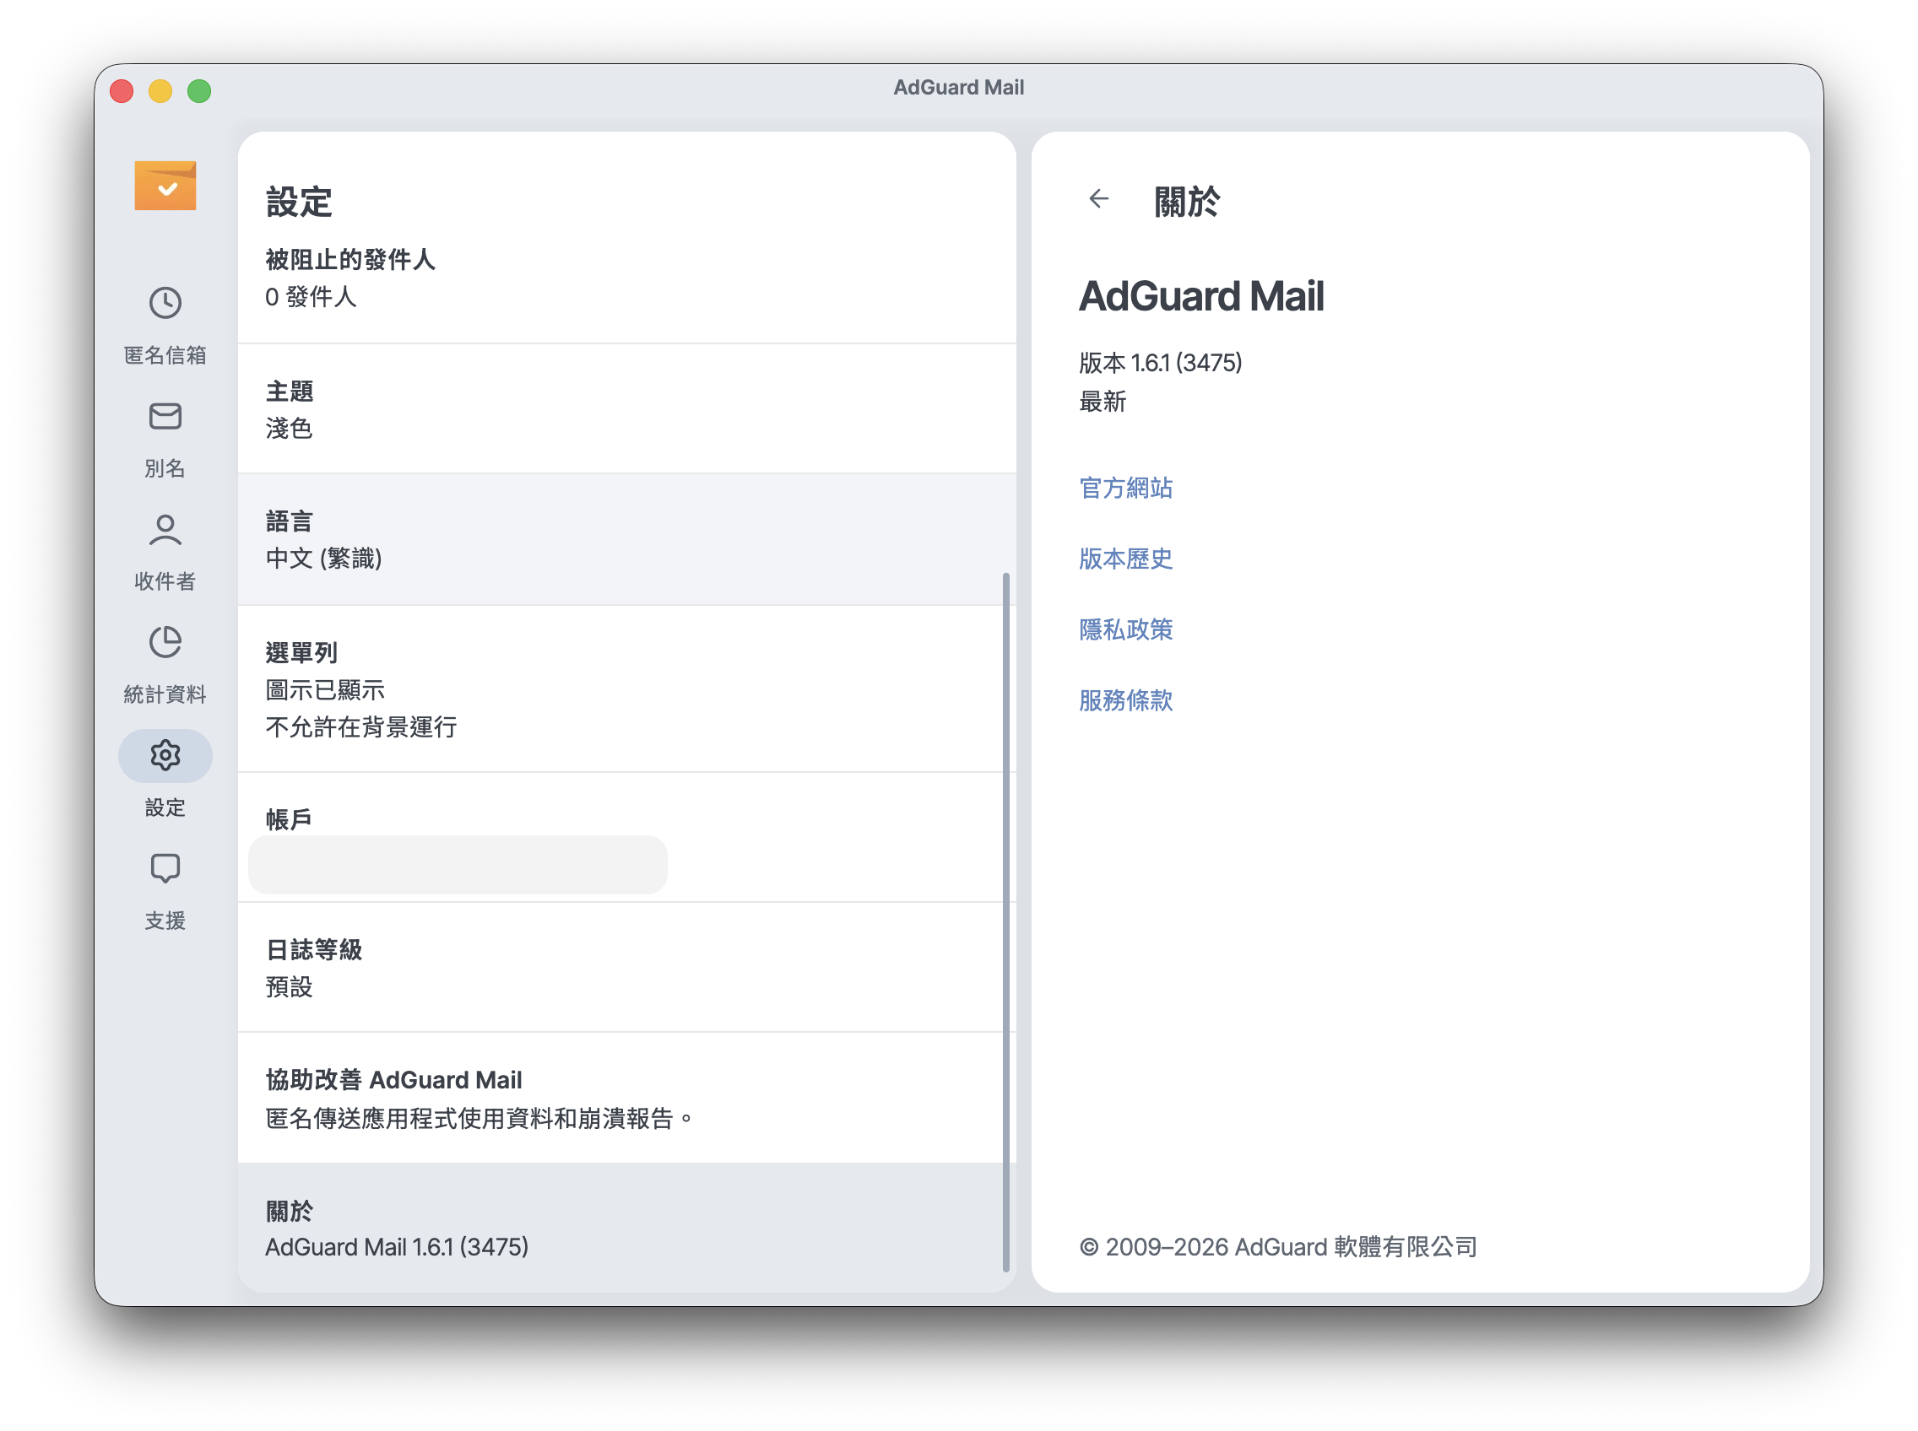Screen dimensions: 1918x1431
Task: Click the AdGuard Mail envelope logo
Action: pyautogui.click(x=165, y=186)
